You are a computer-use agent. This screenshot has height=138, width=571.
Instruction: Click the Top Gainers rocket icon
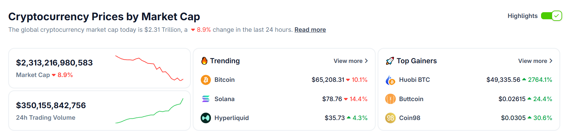click(390, 61)
